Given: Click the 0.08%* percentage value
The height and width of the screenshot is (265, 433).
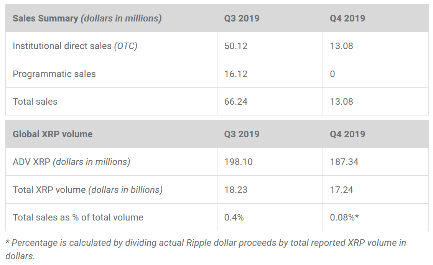Looking at the screenshot, I should point(344,217).
